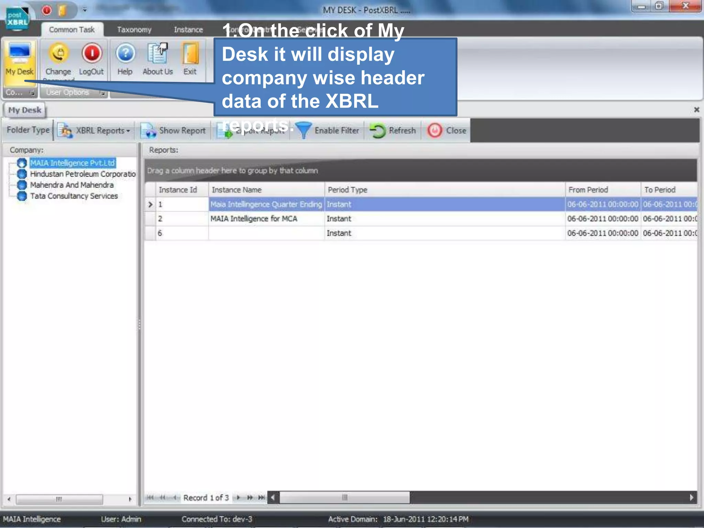This screenshot has height=528, width=704.
Task: Click the globe icon beside Tata Consultancy Services
Action: click(x=22, y=196)
